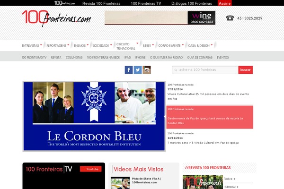Open 100 Fronteiras na Rede menu item

tap(103, 57)
